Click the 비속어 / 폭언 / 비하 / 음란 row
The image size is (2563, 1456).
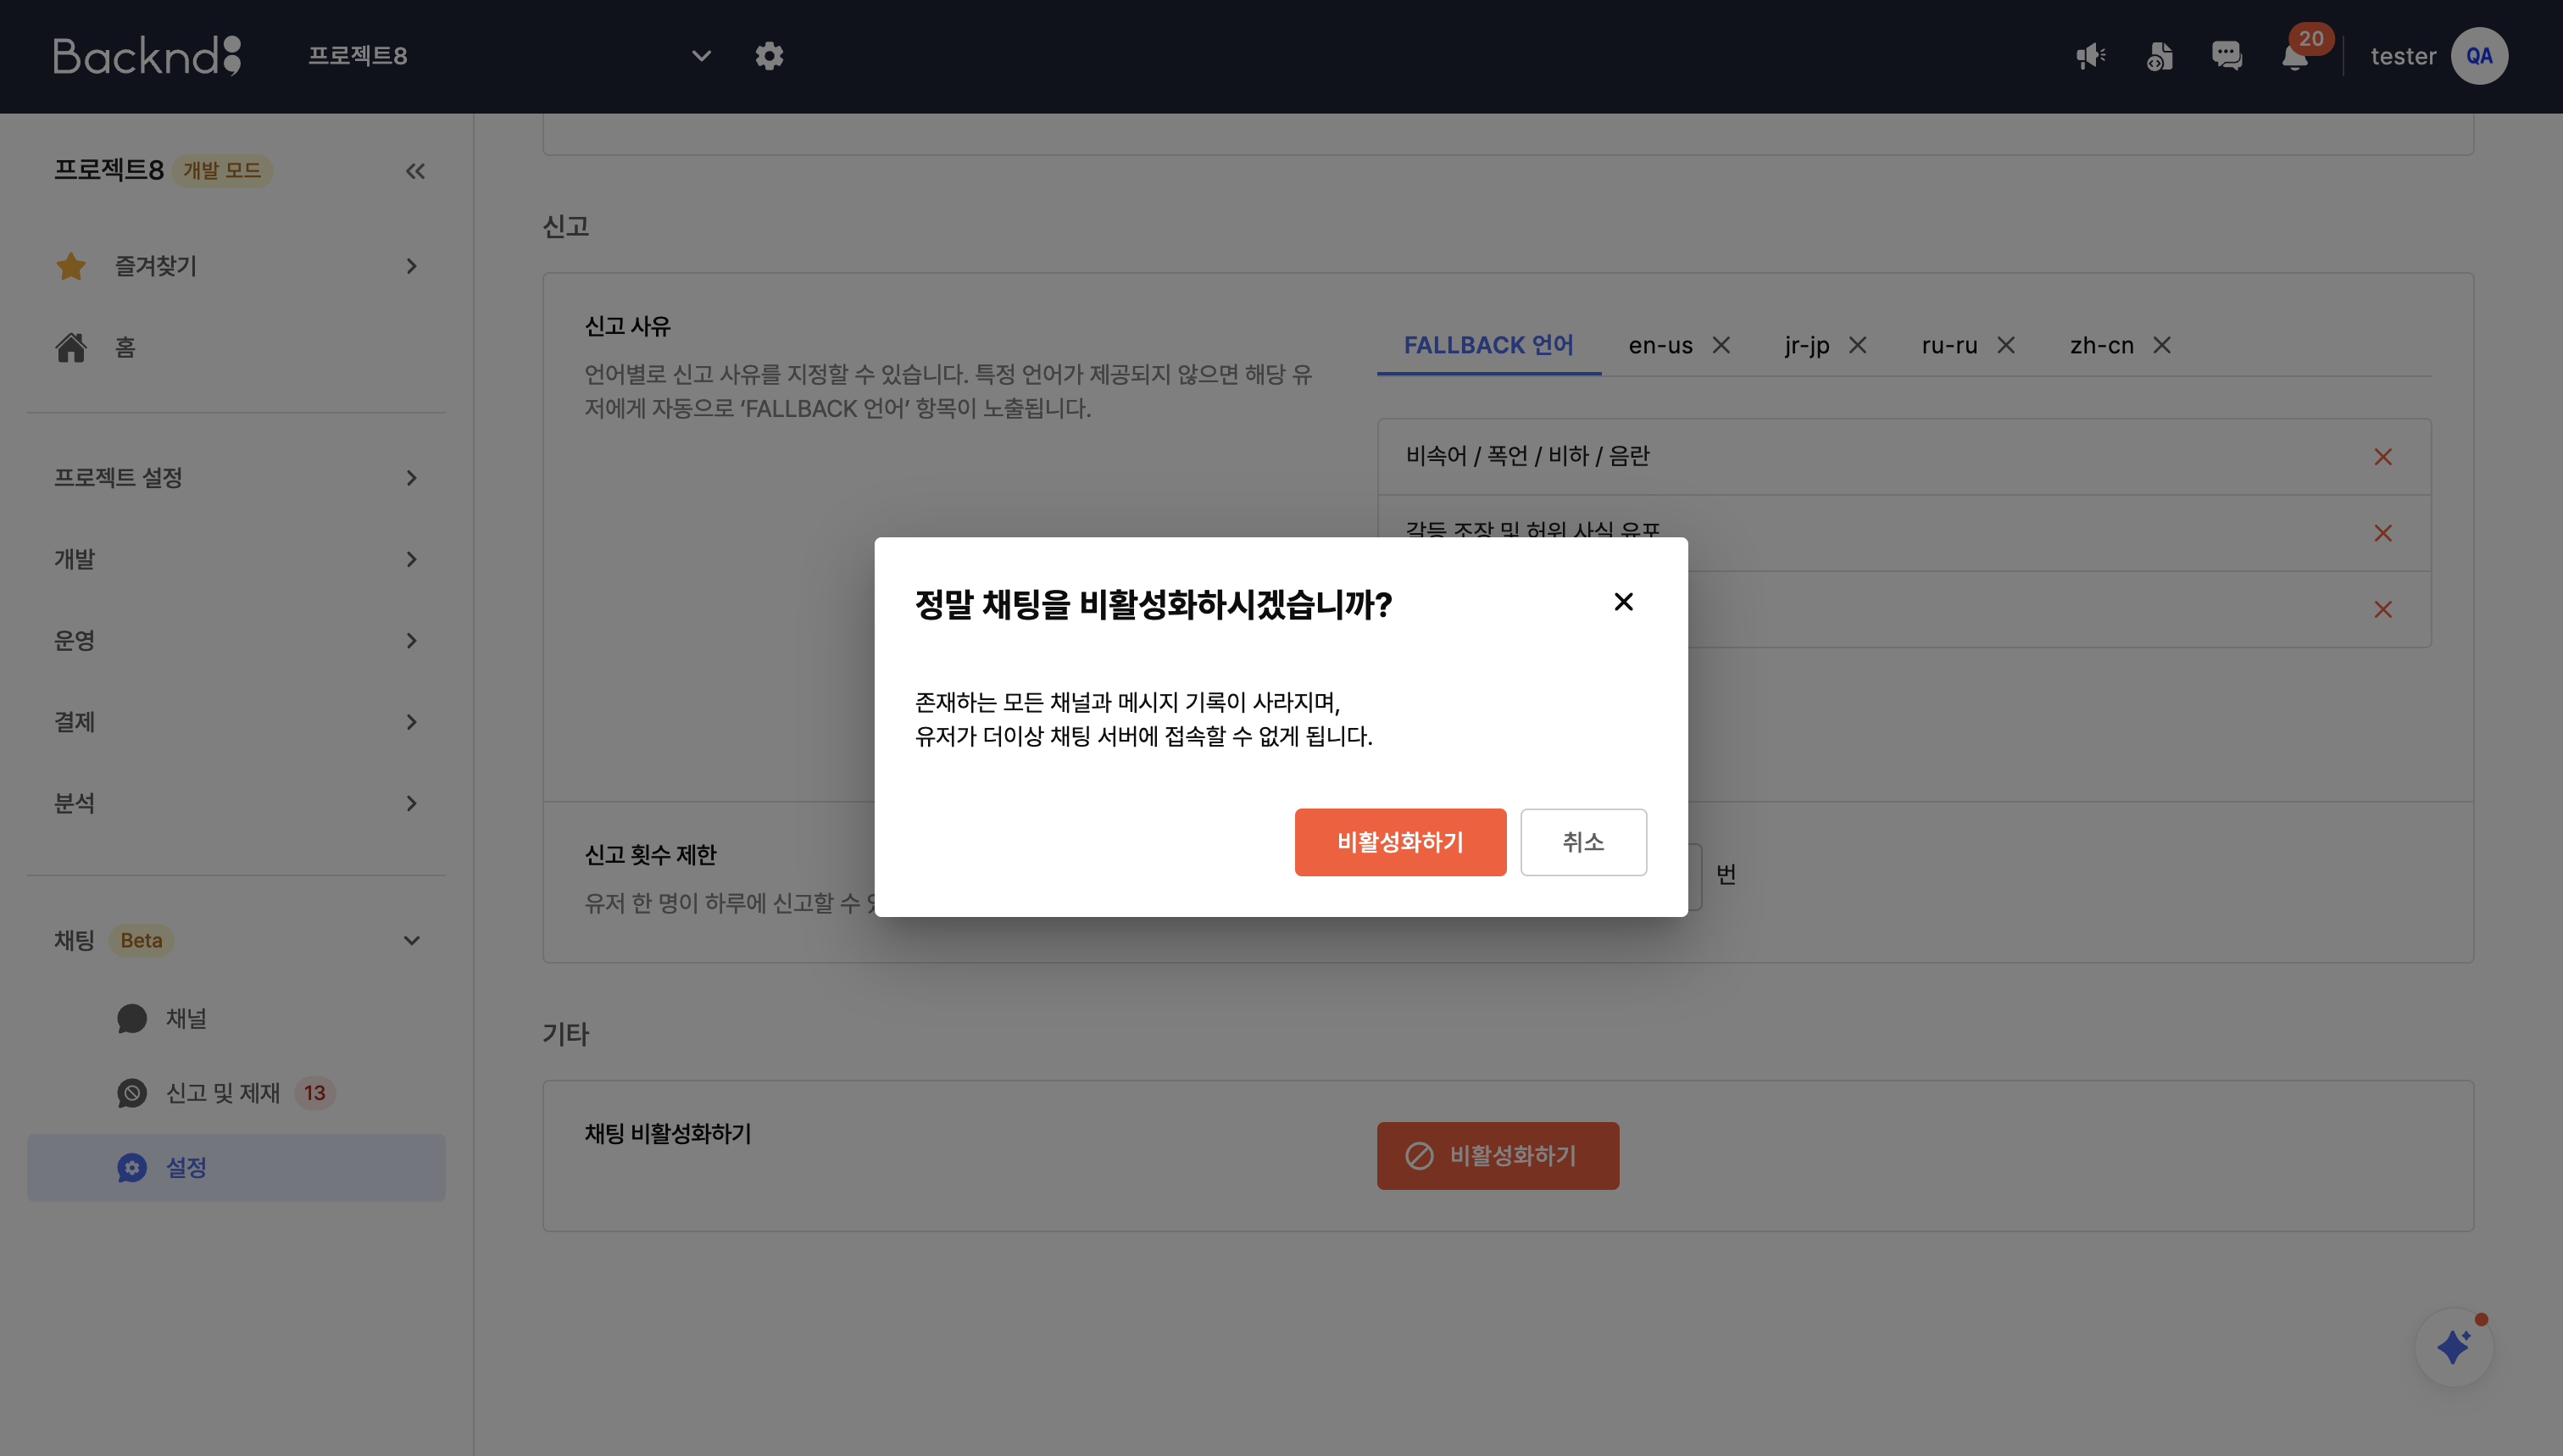click(x=1904, y=457)
